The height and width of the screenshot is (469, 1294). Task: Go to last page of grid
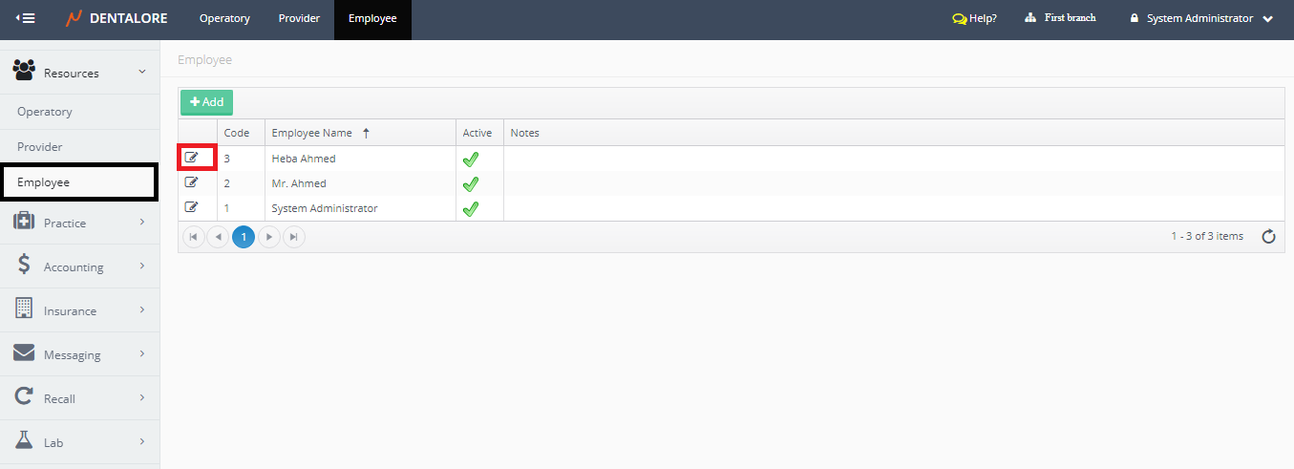[294, 237]
